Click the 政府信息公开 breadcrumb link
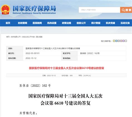 pos(16,37)
